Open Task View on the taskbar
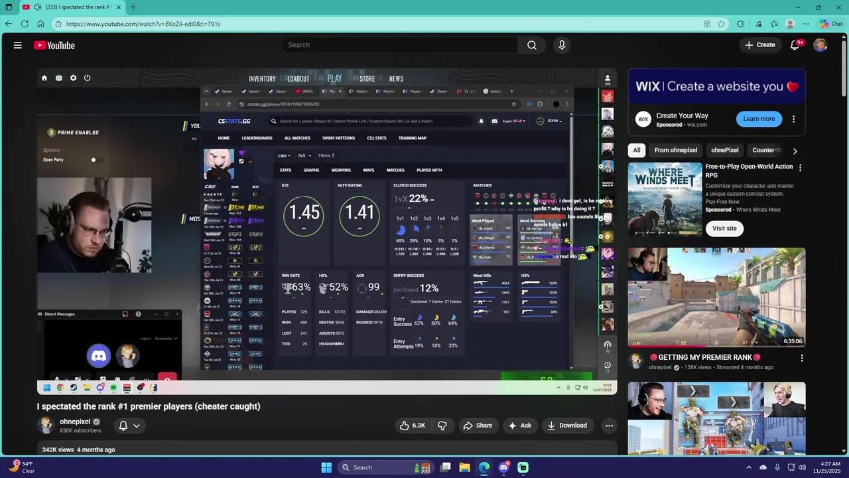The height and width of the screenshot is (478, 849). tap(446, 467)
